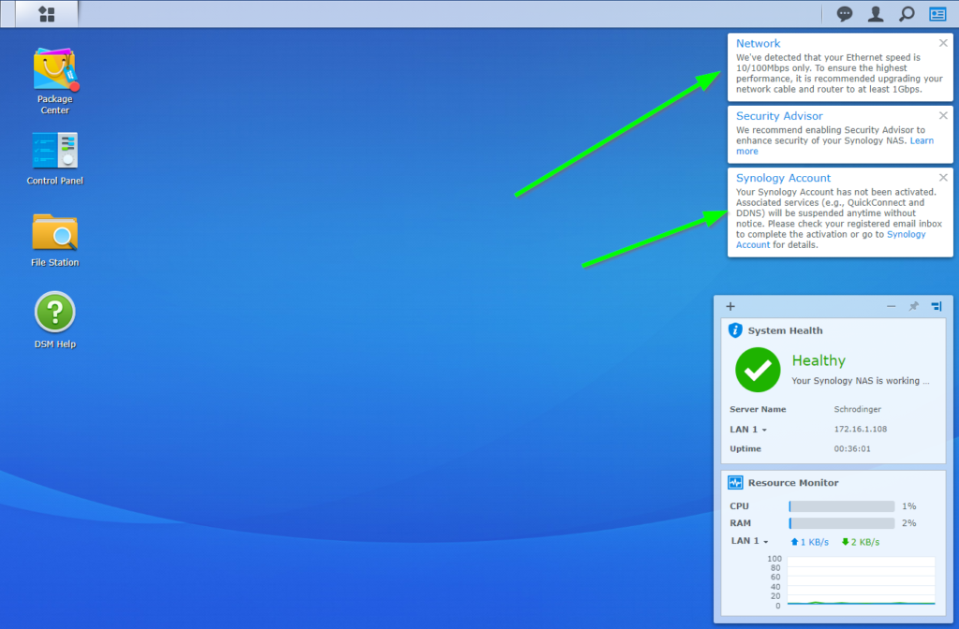Click the Resource Monitor graph icon
The height and width of the screenshot is (629, 959).
pyautogui.click(x=735, y=482)
